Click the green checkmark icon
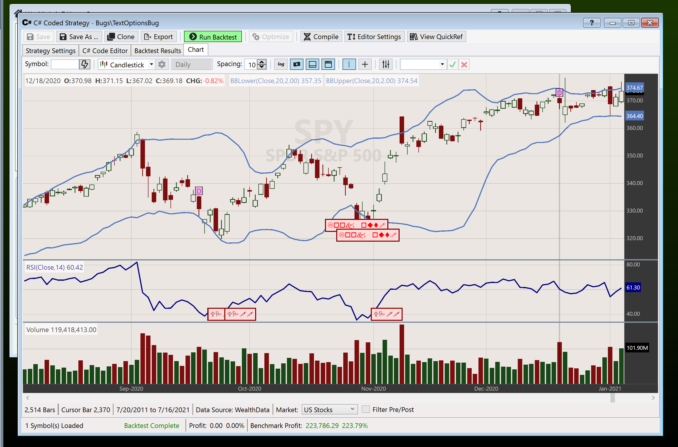 452,64
